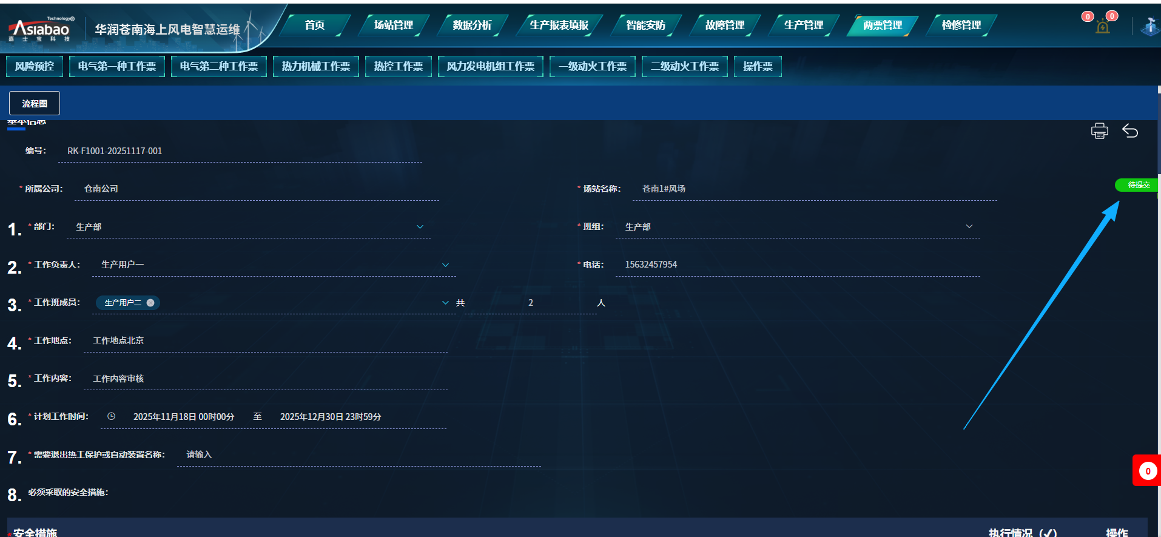Remove 生产用户二 tag via its x icon

(x=150, y=303)
